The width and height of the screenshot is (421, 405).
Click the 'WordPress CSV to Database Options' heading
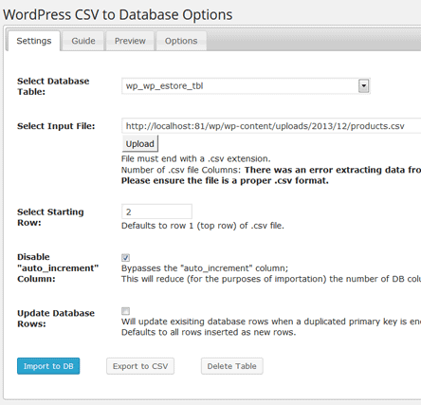coord(118,15)
